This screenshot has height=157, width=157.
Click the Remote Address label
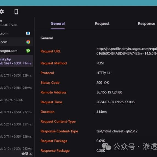(53, 92)
